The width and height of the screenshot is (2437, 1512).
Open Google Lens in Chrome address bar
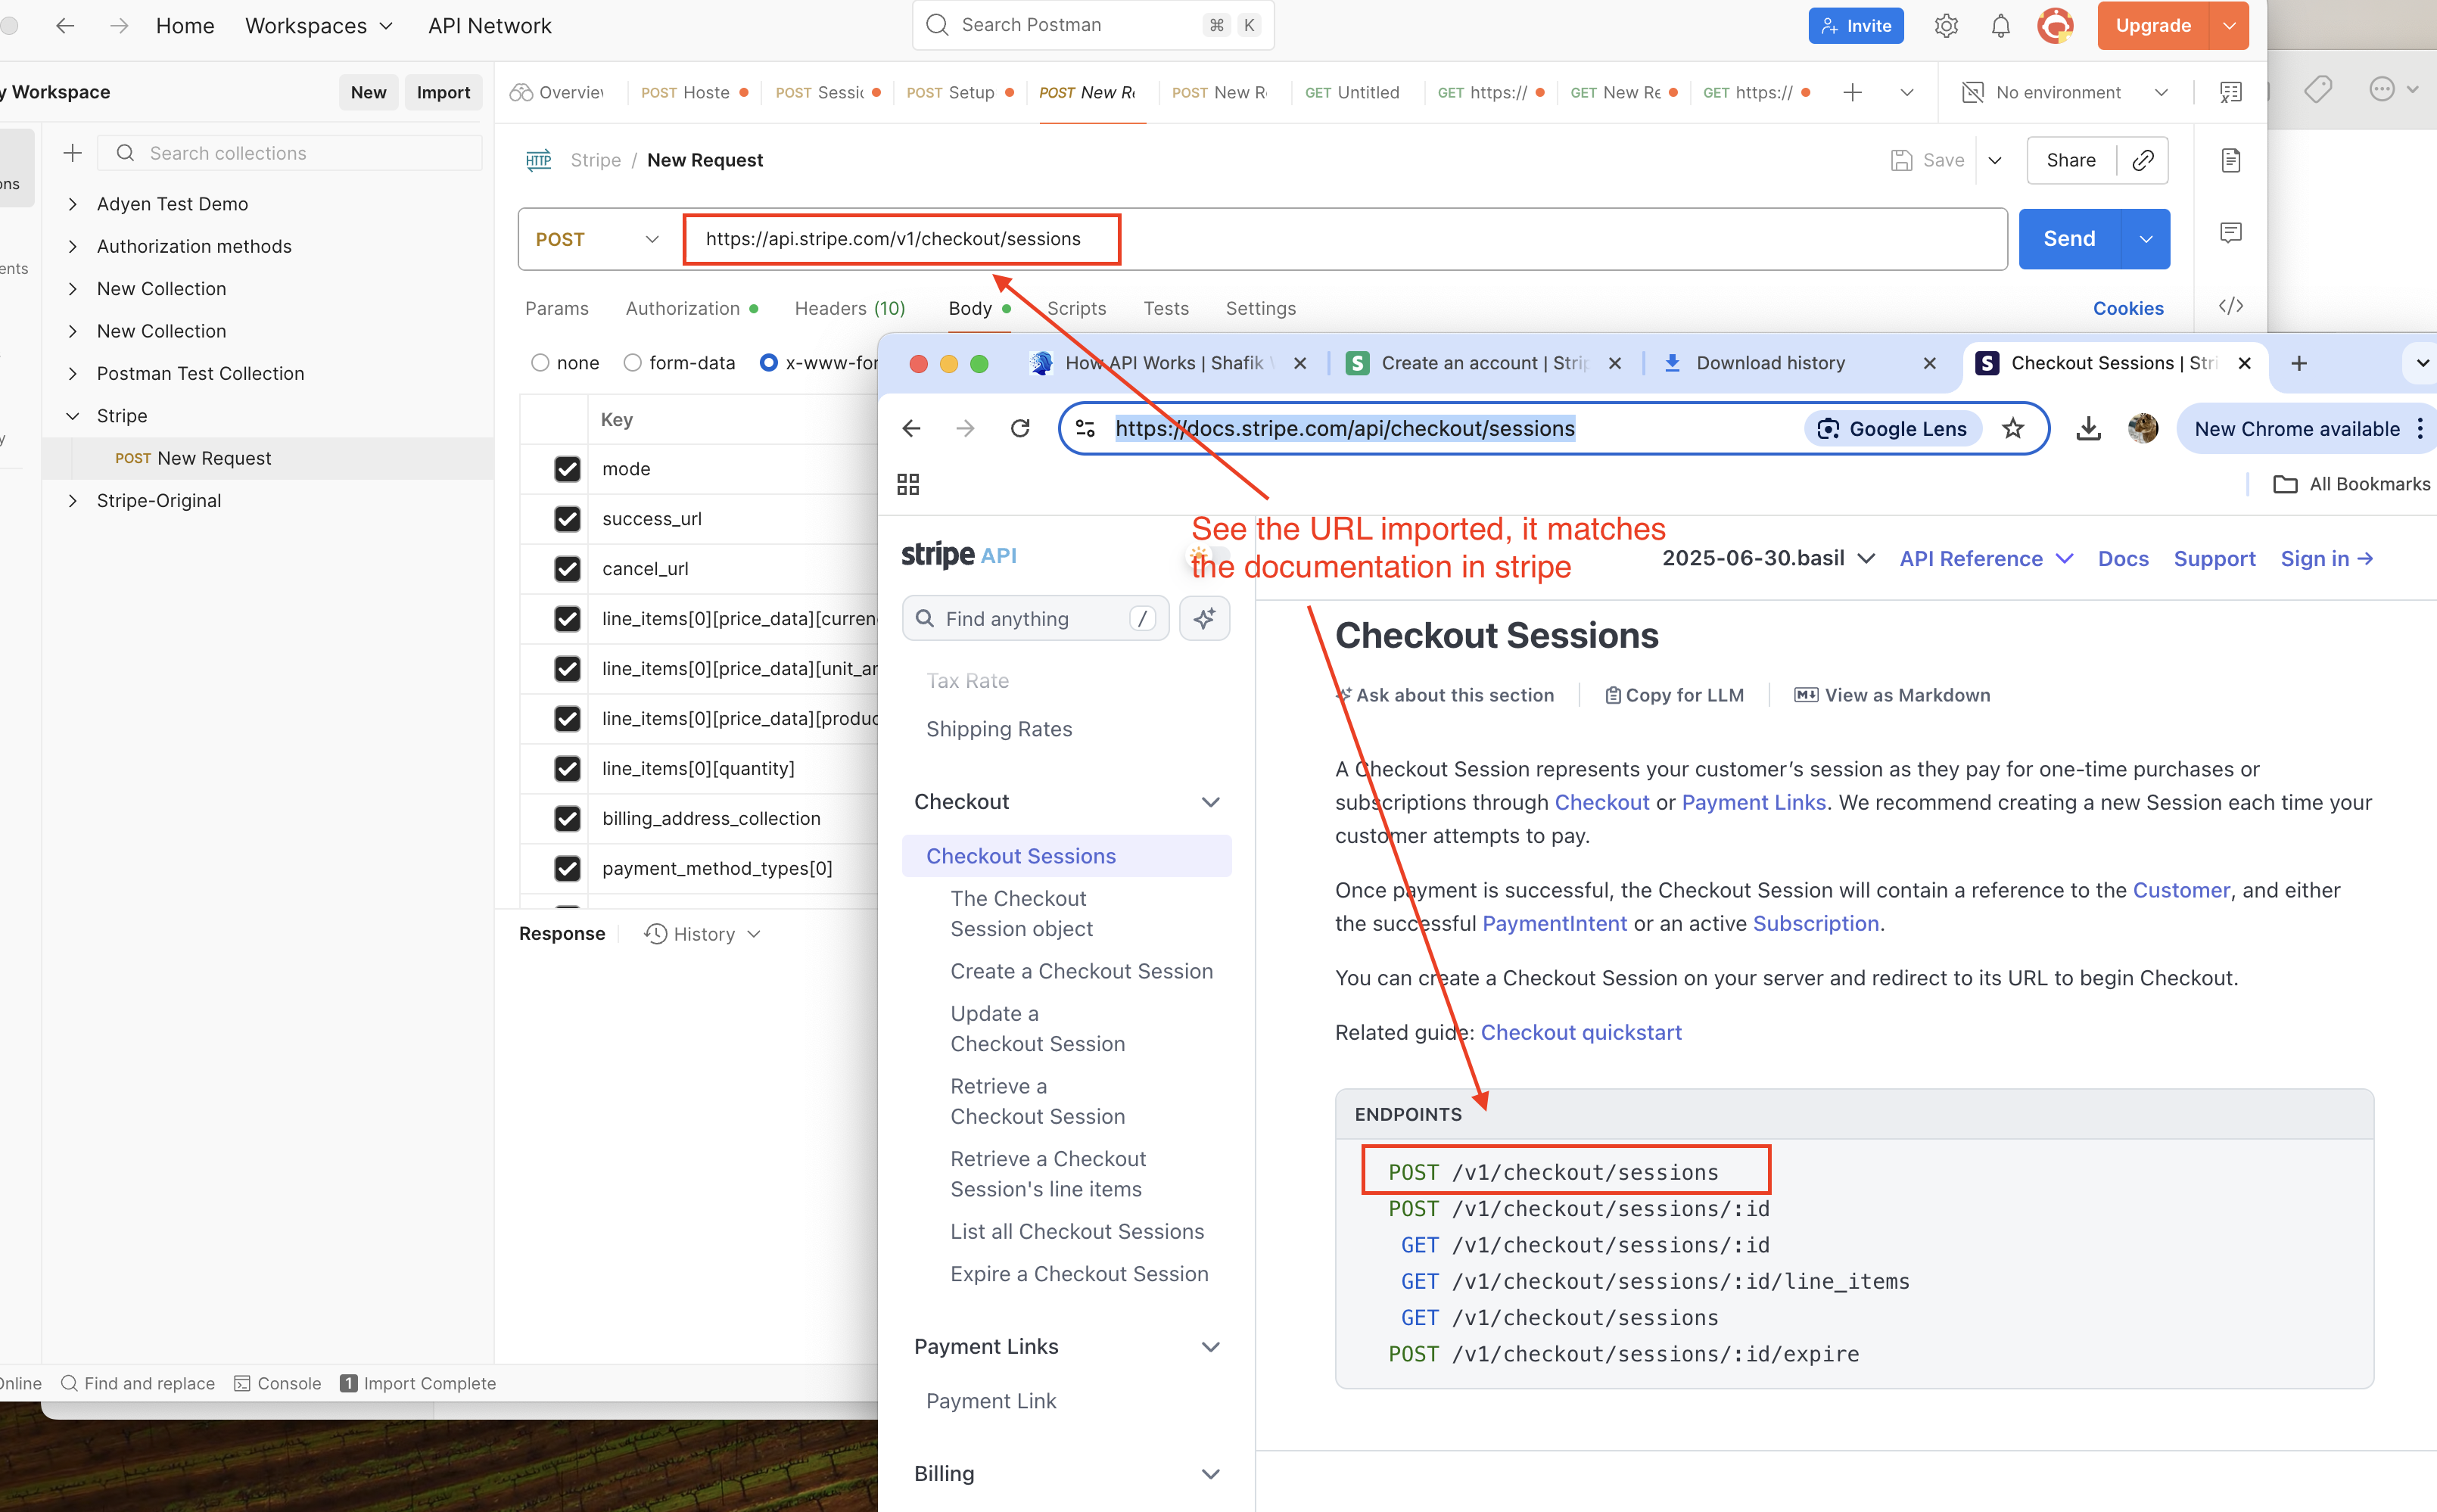click(1892, 428)
